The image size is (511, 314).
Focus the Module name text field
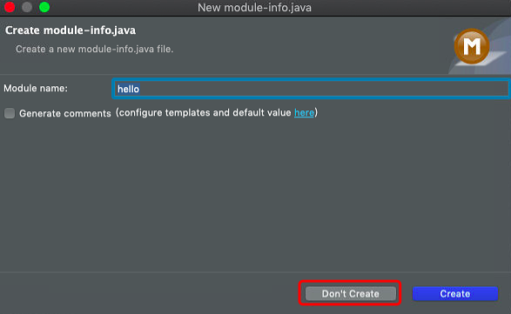[311, 89]
